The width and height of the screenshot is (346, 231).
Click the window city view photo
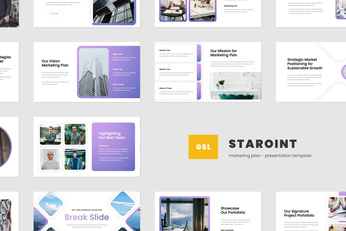coord(185,215)
